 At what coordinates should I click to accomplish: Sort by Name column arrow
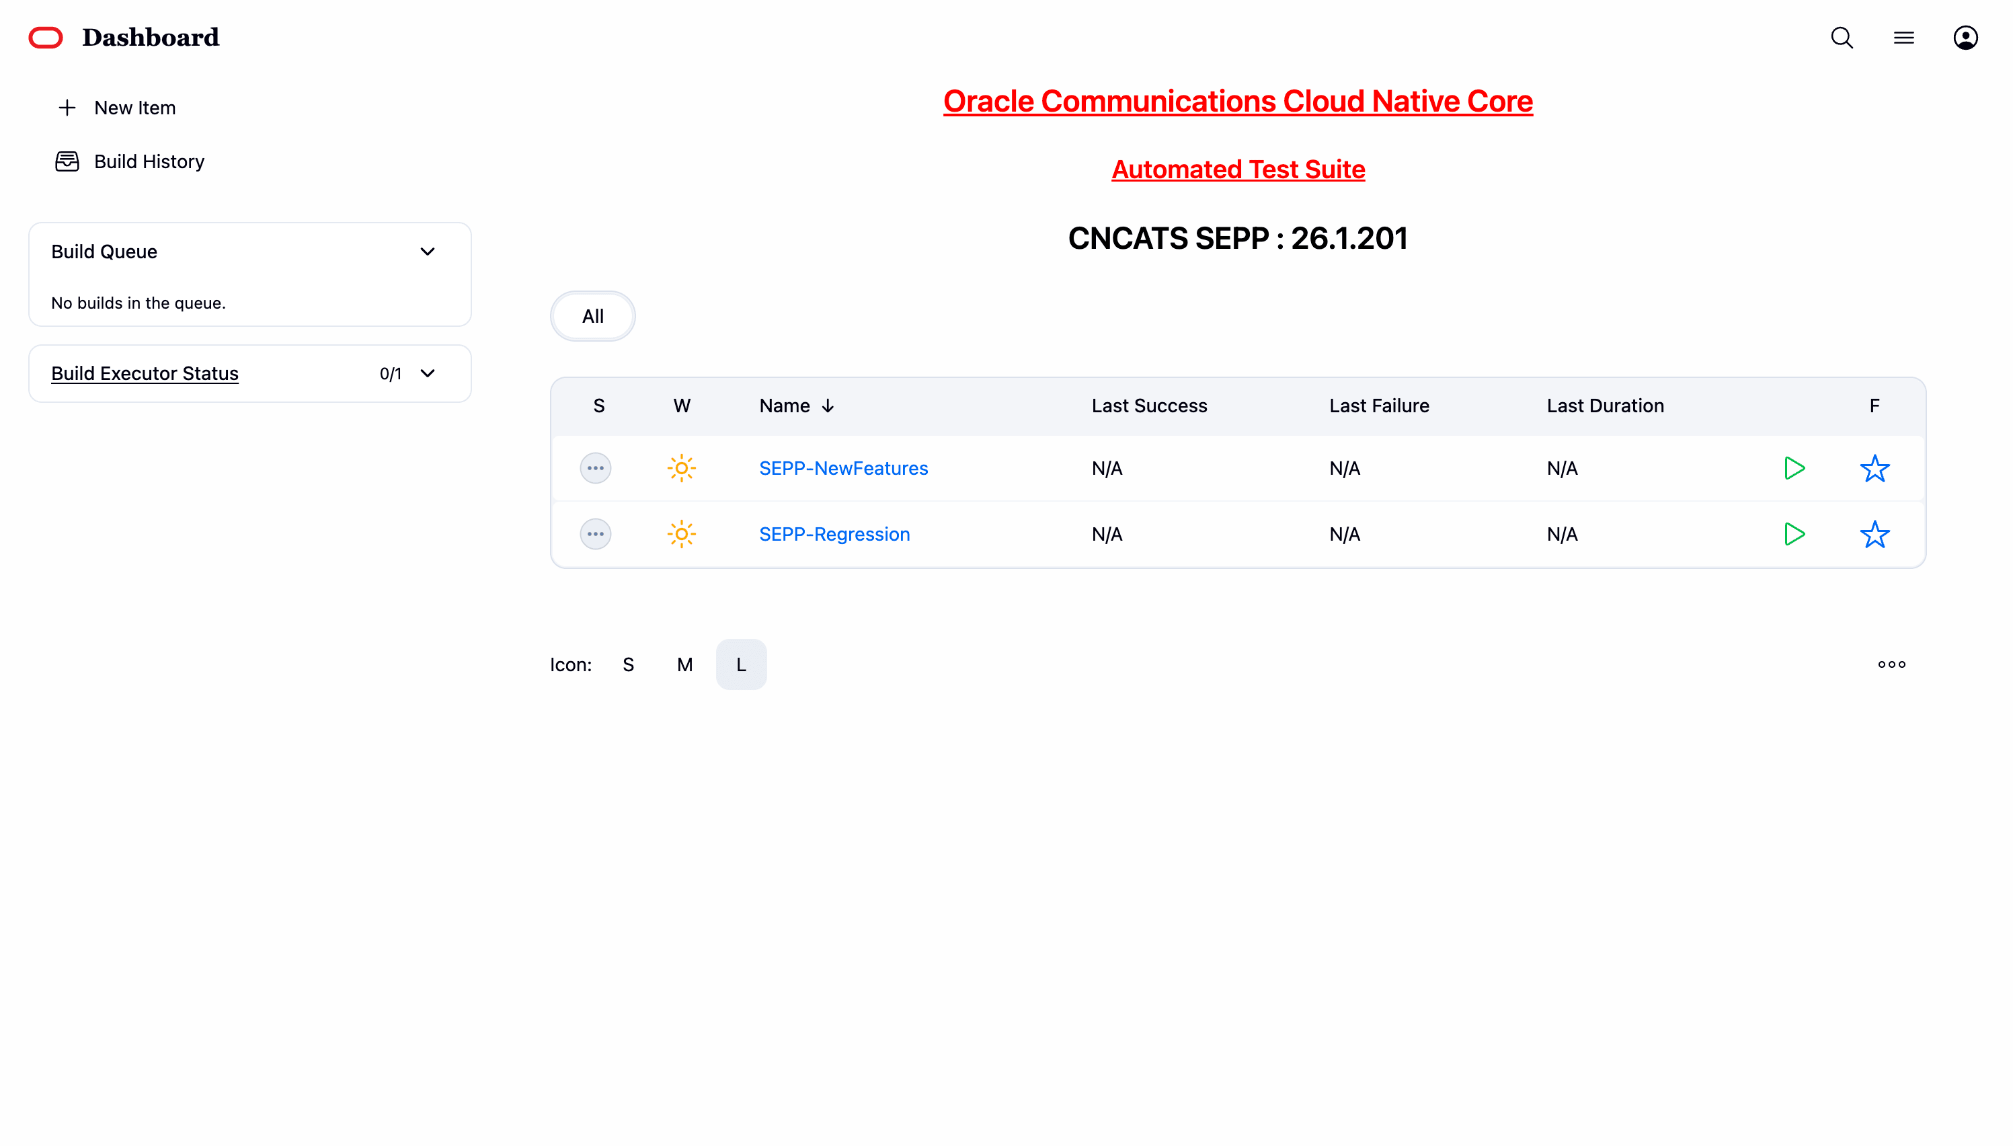click(x=828, y=406)
